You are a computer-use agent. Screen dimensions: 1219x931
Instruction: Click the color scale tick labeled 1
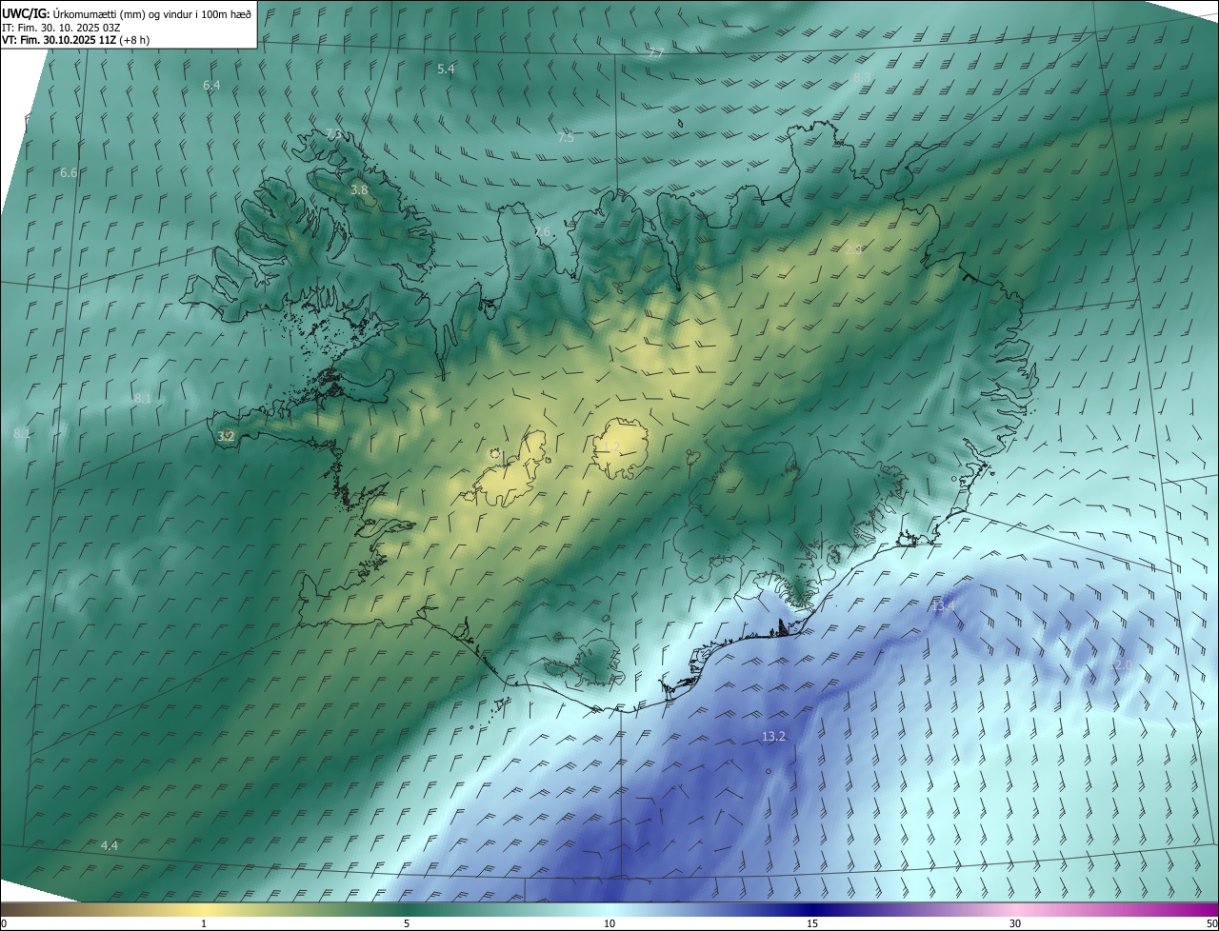(x=204, y=923)
